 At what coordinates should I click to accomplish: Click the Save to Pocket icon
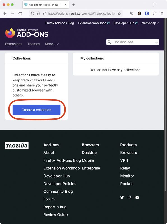coord(132,13)
